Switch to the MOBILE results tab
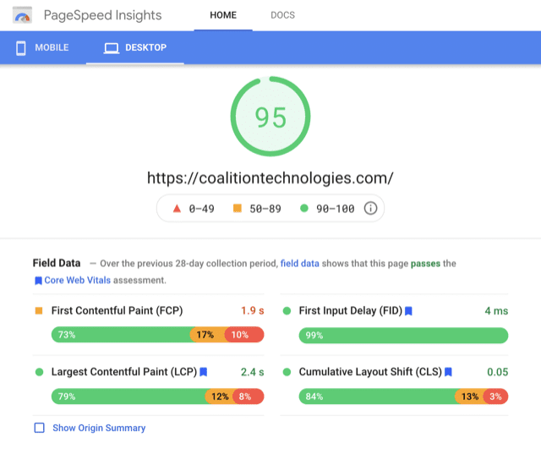This screenshot has width=541, height=459. (x=42, y=47)
